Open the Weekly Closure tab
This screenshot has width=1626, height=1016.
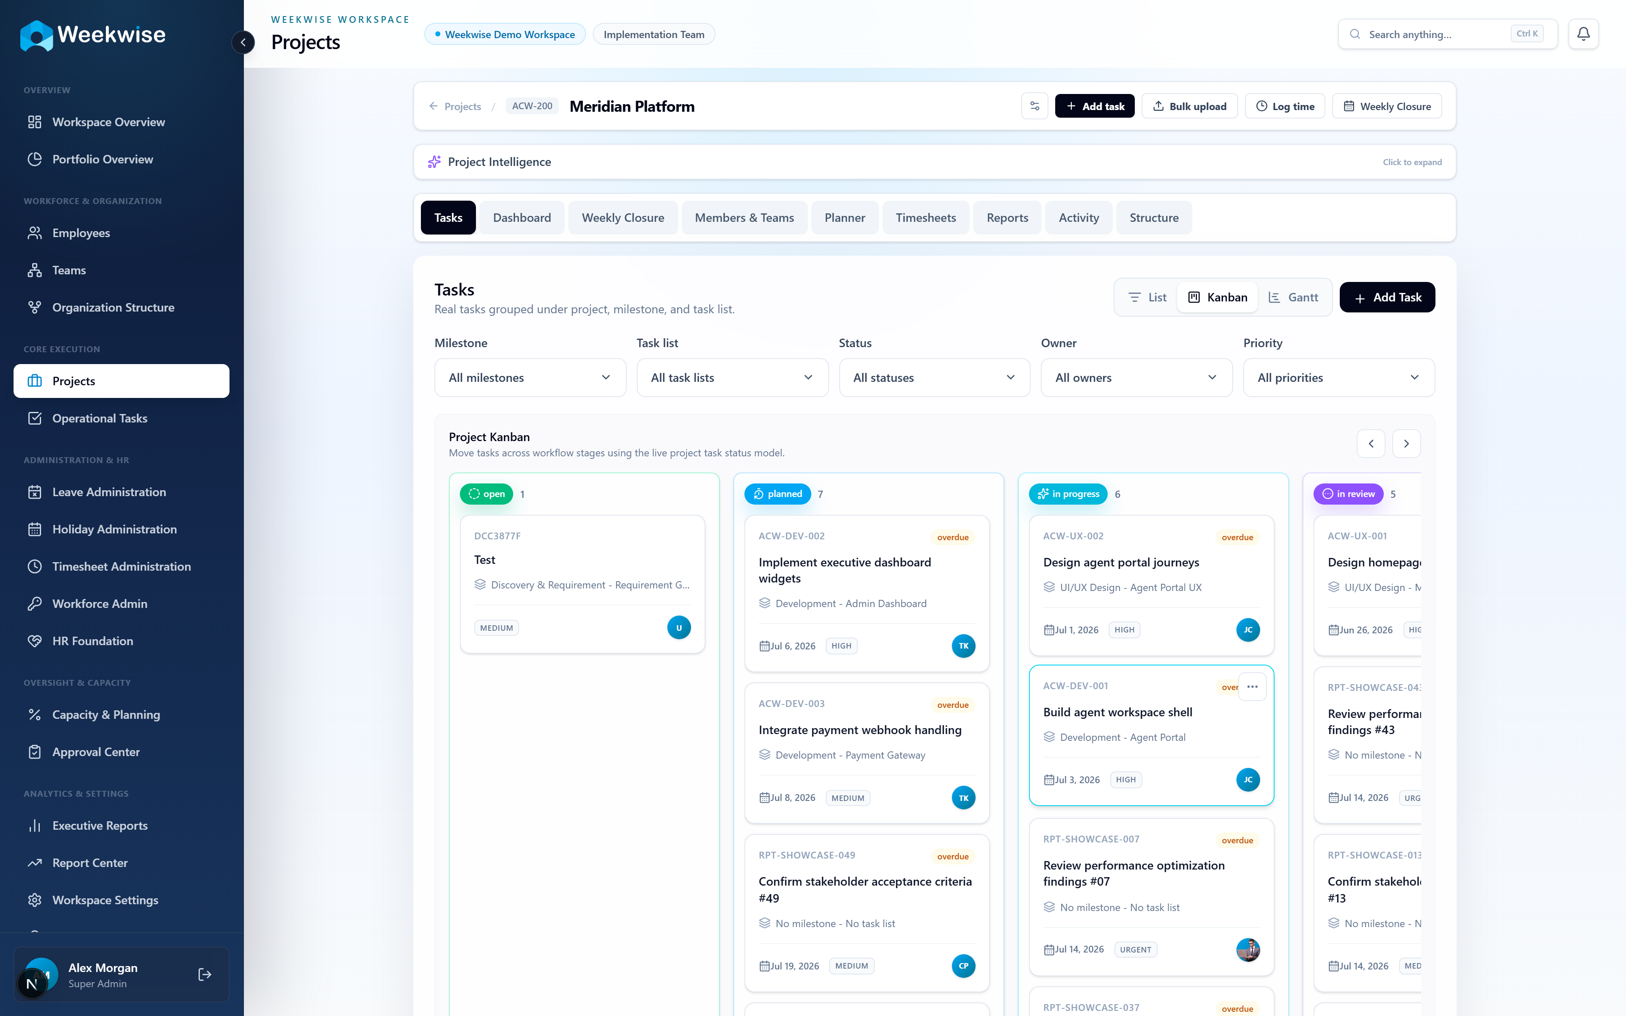623,218
